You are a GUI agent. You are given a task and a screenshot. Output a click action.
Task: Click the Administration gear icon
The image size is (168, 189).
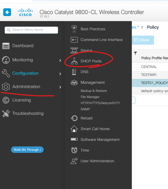coord(6,87)
